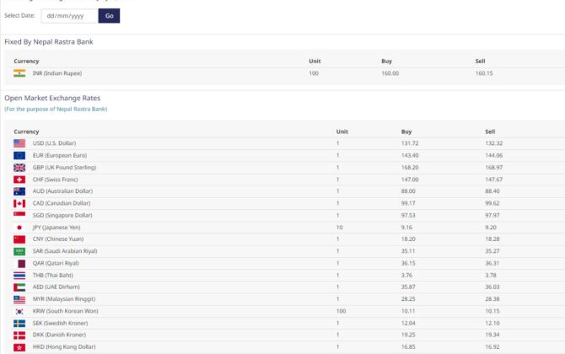The image size is (565, 354).
Task: Select the Canadian Dollar flag icon
Action: point(19,203)
